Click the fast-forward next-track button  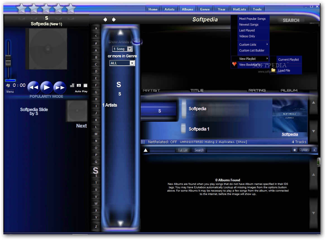(60, 87)
